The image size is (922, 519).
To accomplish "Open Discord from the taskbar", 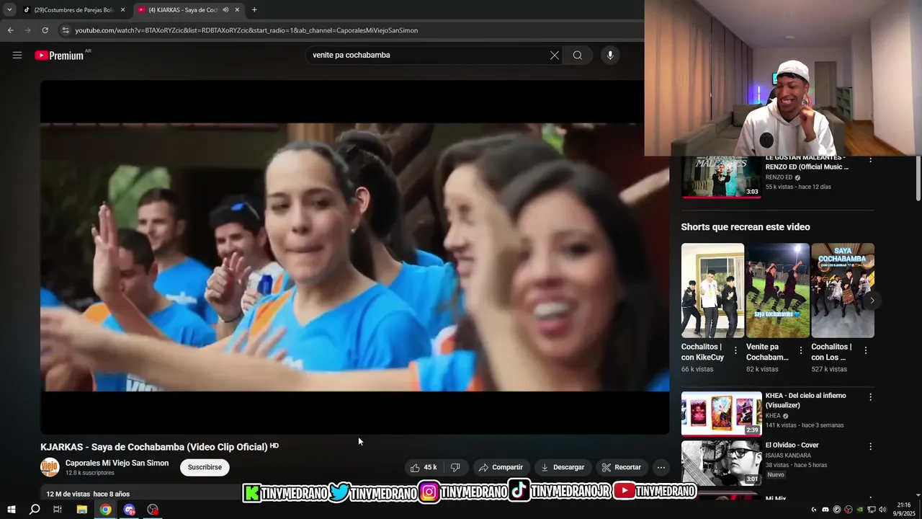I will tap(130, 510).
